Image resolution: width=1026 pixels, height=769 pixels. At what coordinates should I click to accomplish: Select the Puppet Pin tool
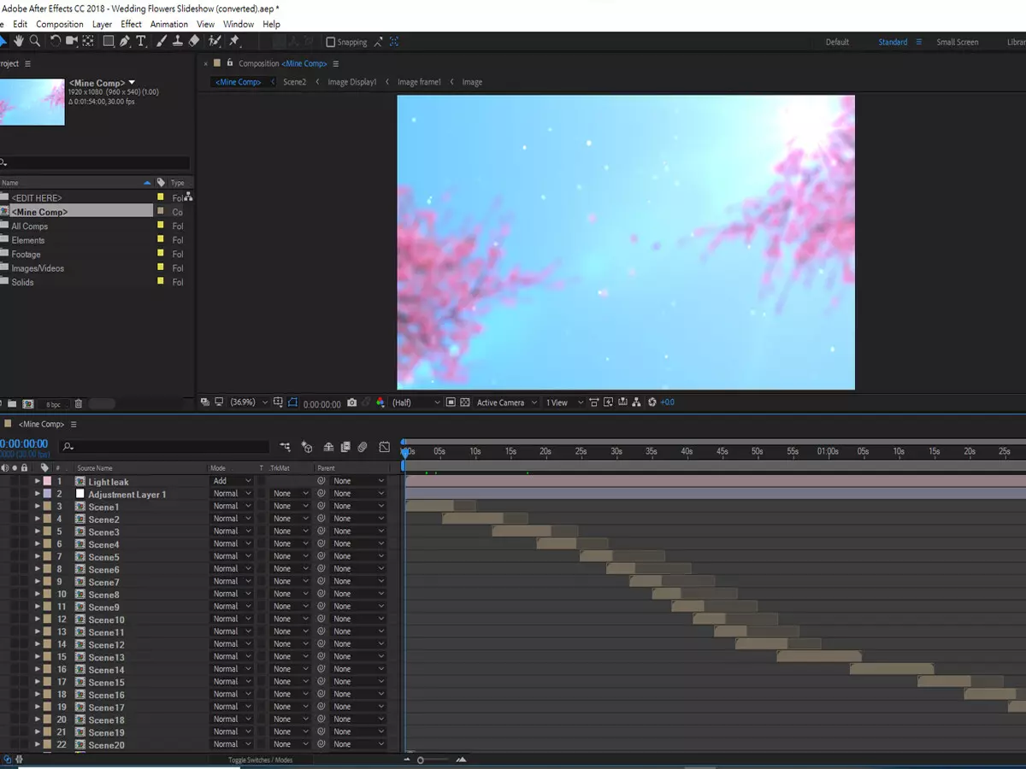(x=234, y=41)
